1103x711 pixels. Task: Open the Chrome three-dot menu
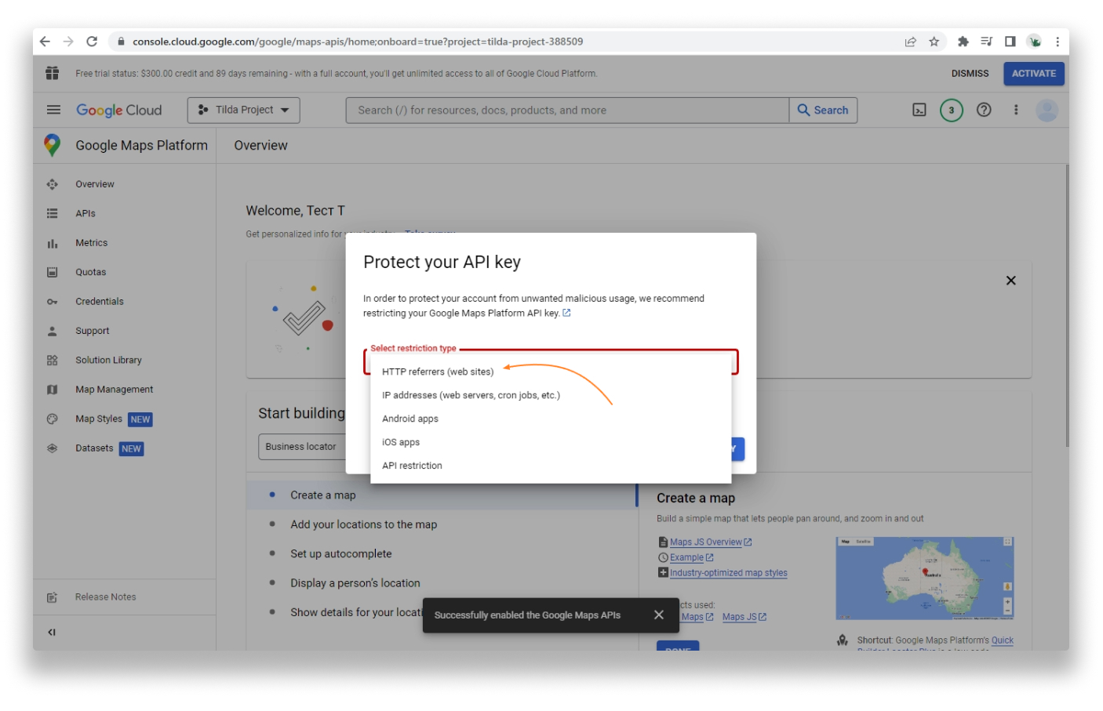(1057, 42)
